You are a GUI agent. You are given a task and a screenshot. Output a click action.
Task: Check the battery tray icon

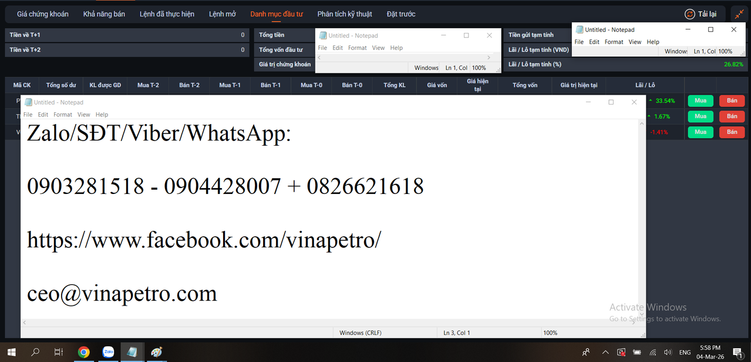(637, 353)
